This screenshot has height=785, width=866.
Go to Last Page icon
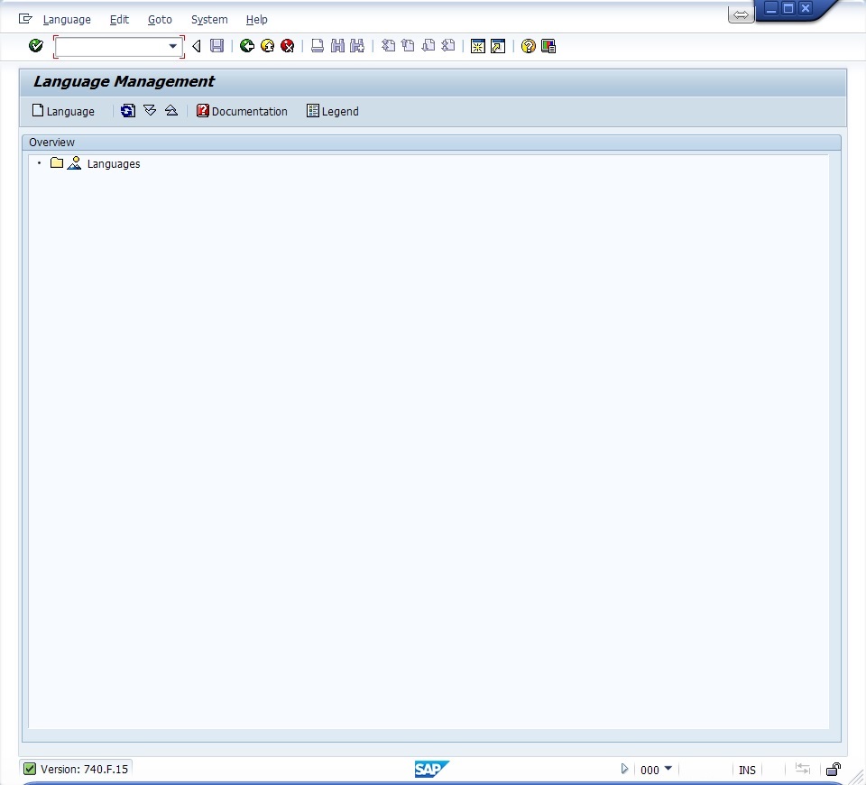[448, 46]
